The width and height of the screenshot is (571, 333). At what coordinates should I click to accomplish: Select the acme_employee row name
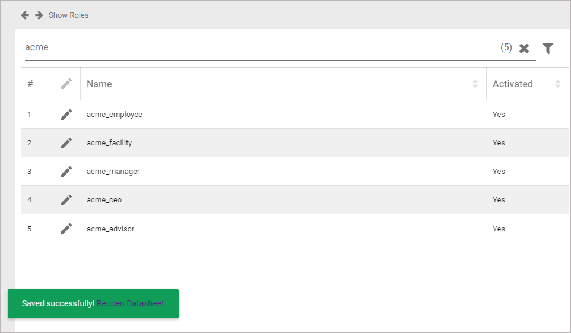point(115,115)
